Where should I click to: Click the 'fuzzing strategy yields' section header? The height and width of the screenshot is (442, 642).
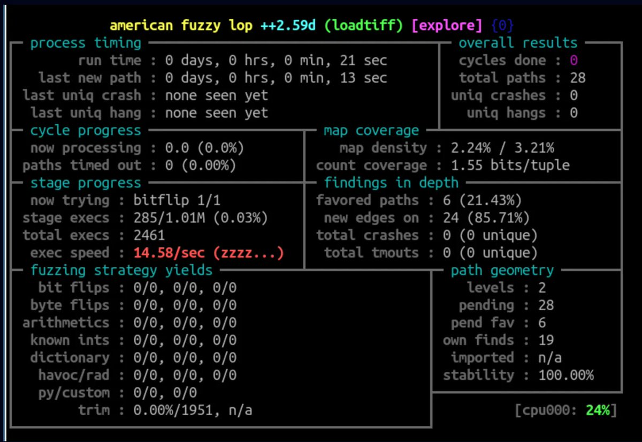(x=121, y=271)
